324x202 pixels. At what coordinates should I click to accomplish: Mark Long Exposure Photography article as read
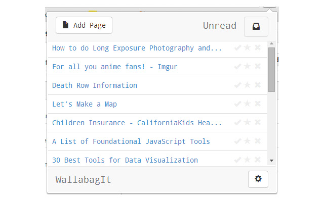[x=237, y=48]
